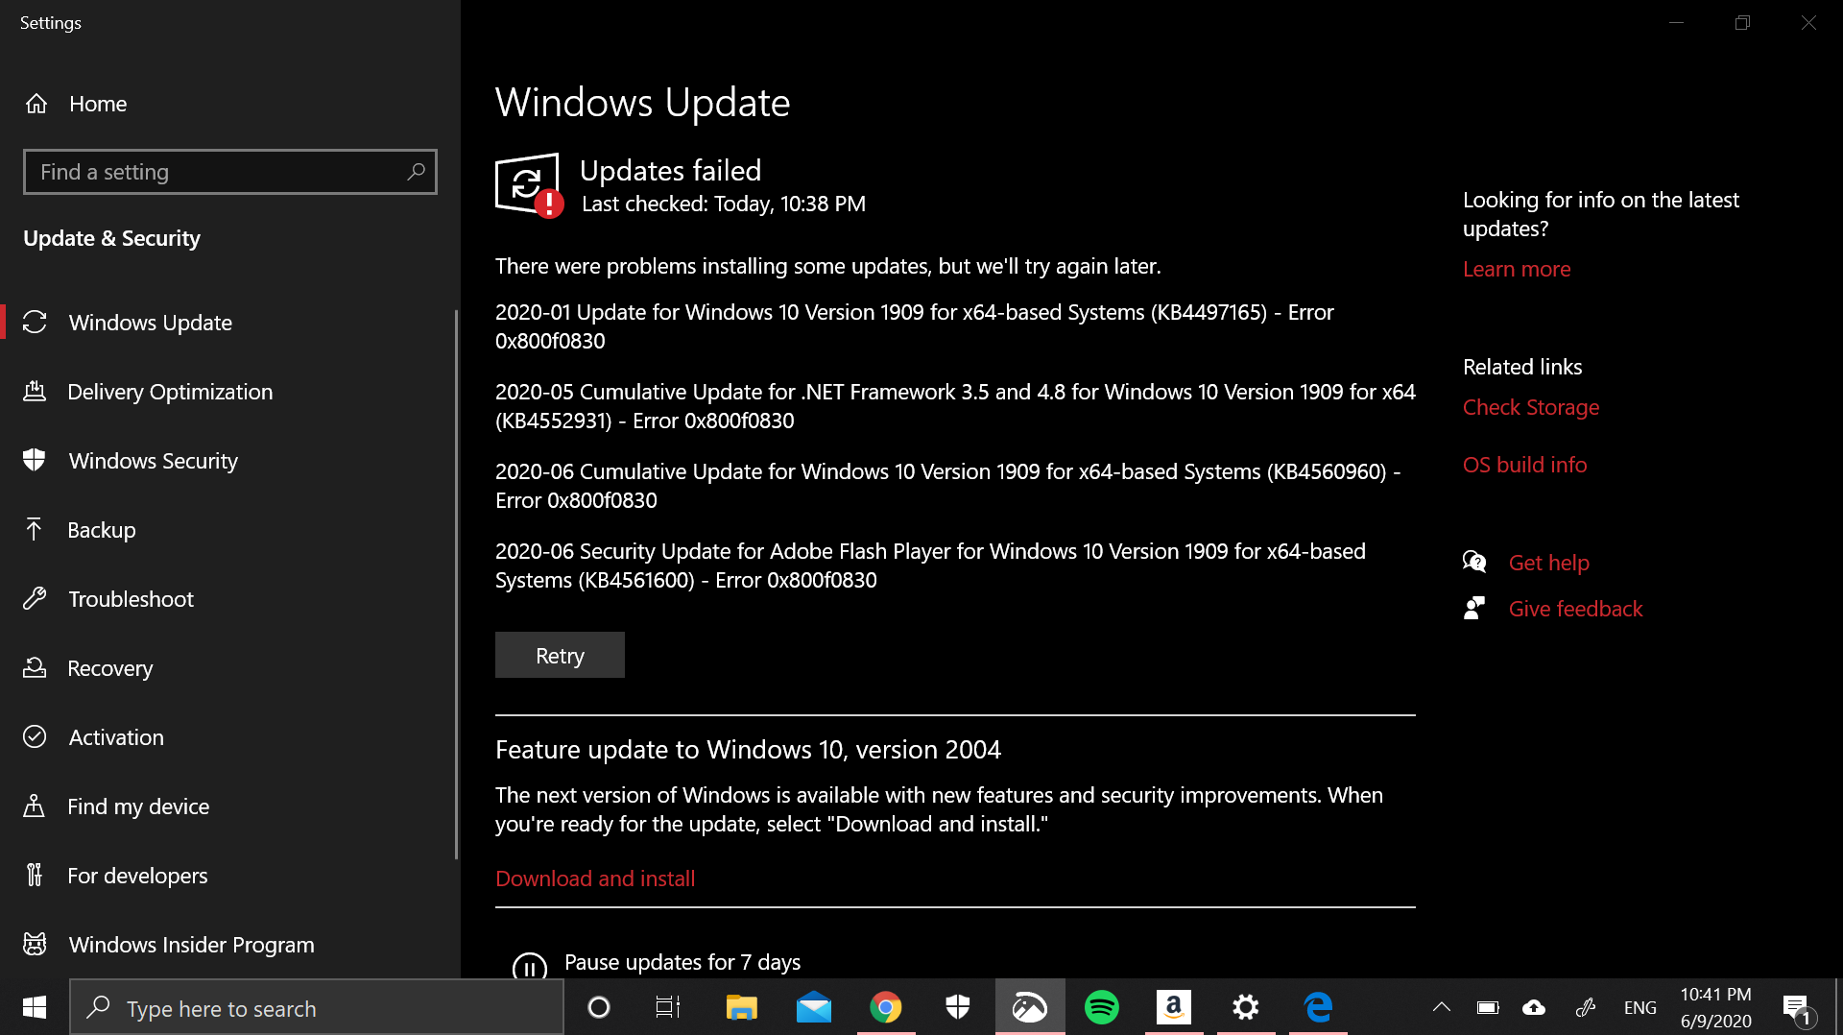Click Download and install link
The width and height of the screenshot is (1843, 1035).
pos(595,879)
